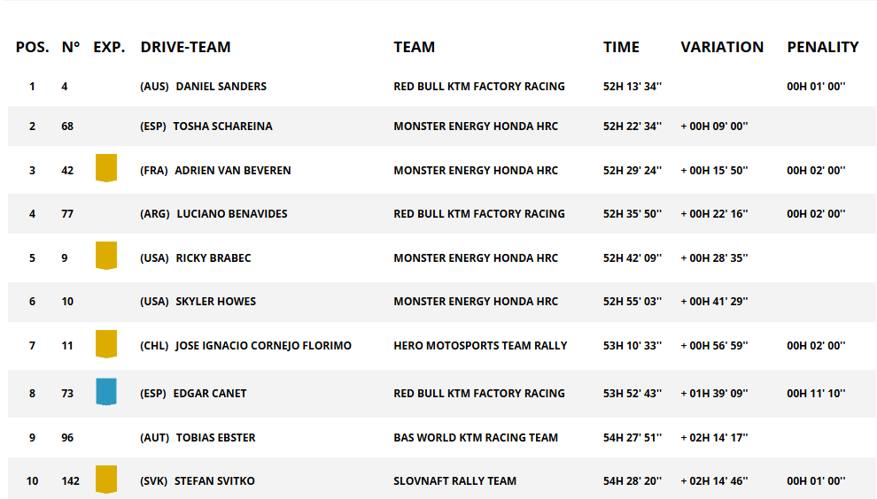Image resolution: width=877 pixels, height=499 pixels.
Task: Click Slovnaft Rally Team name
Action: [x=454, y=481]
